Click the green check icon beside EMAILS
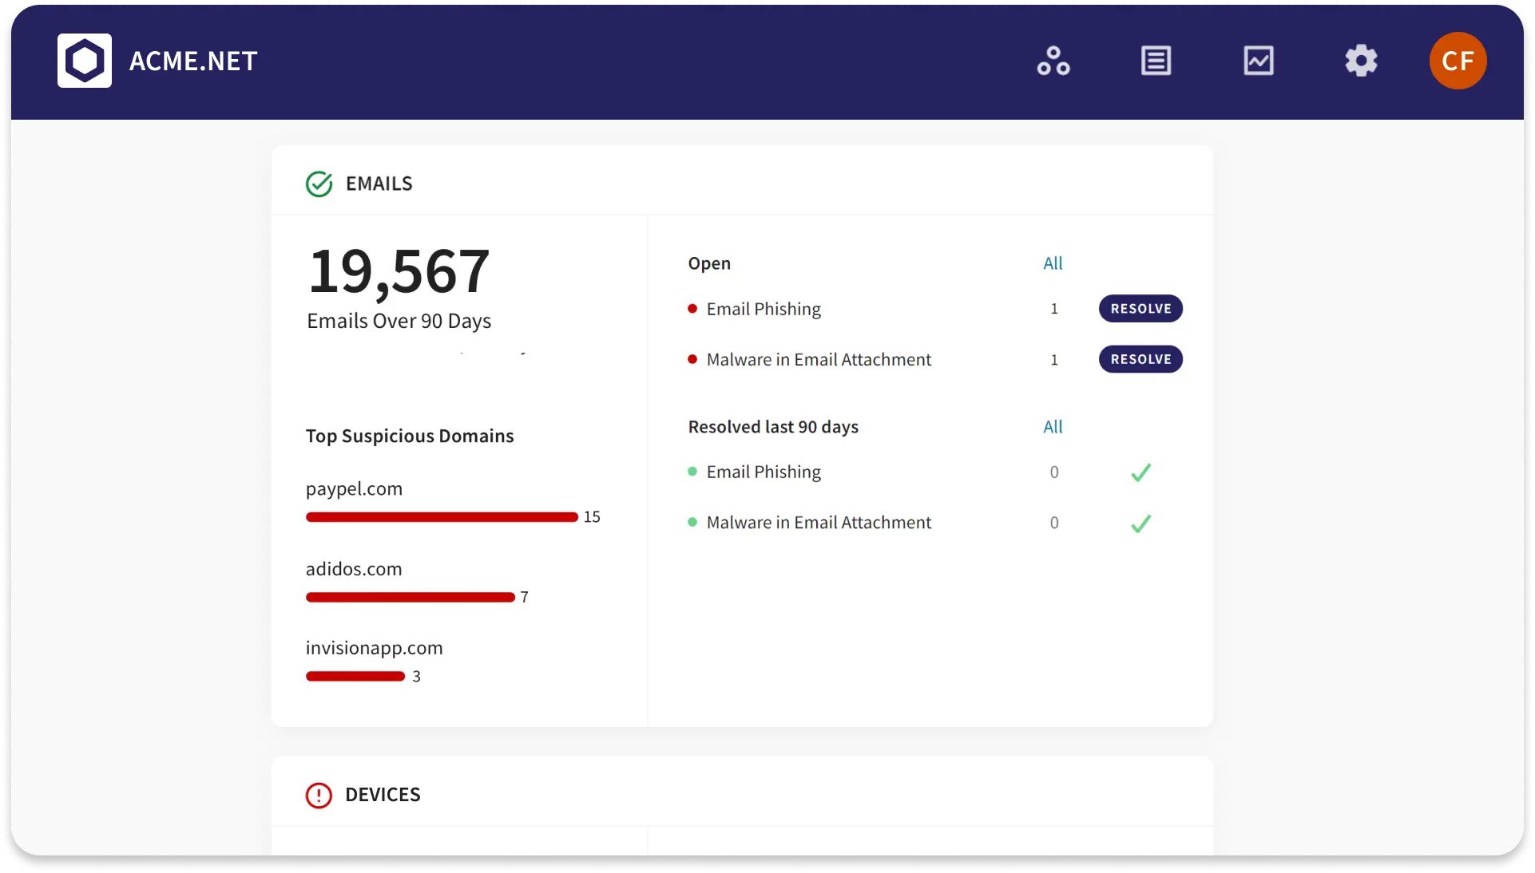The image size is (1535, 873). tap(319, 184)
